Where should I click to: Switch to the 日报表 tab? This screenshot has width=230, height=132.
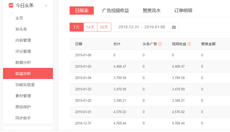point(82,10)
